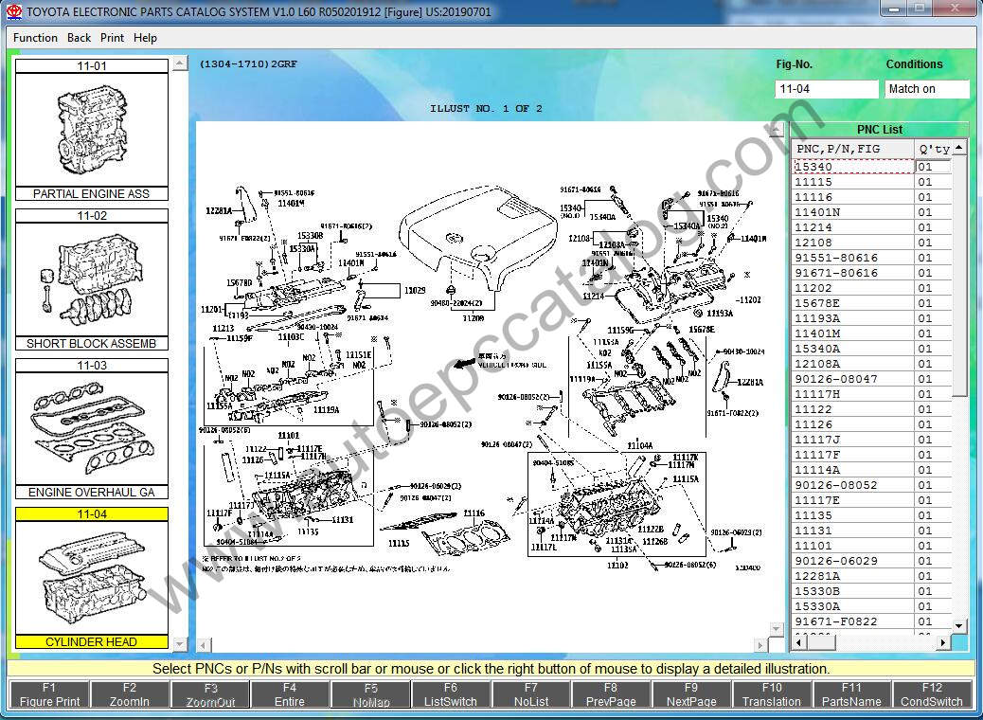The image size is (983, 720).
Task: Open the Help menu
Action: pos(146,38)
